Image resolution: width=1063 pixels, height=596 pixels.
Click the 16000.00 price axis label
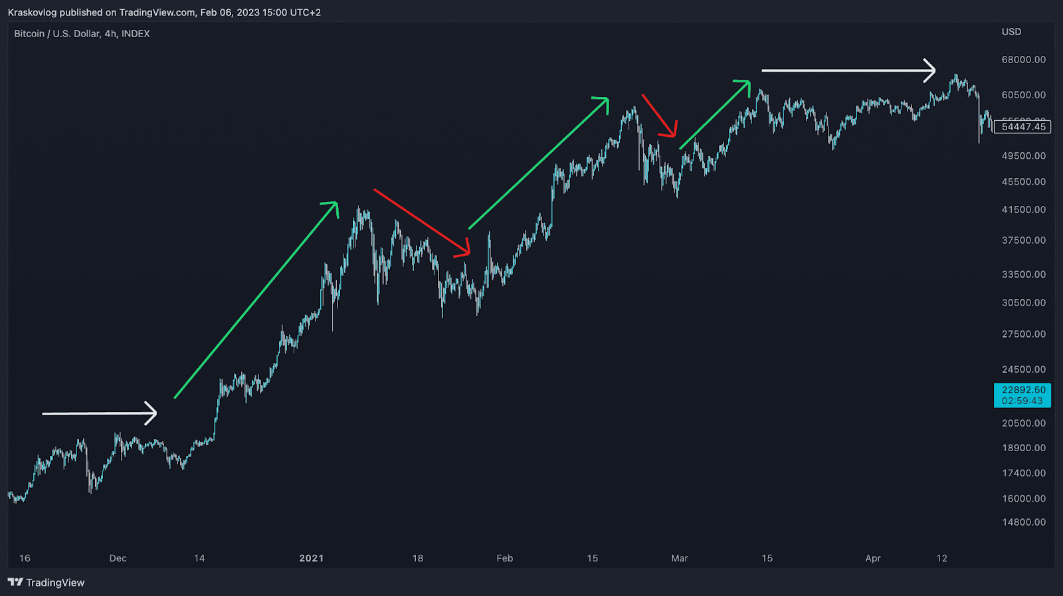point(1023,498)
